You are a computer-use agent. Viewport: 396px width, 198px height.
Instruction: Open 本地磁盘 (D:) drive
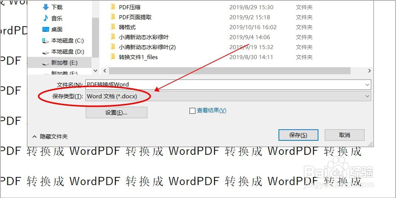[68, 51]
